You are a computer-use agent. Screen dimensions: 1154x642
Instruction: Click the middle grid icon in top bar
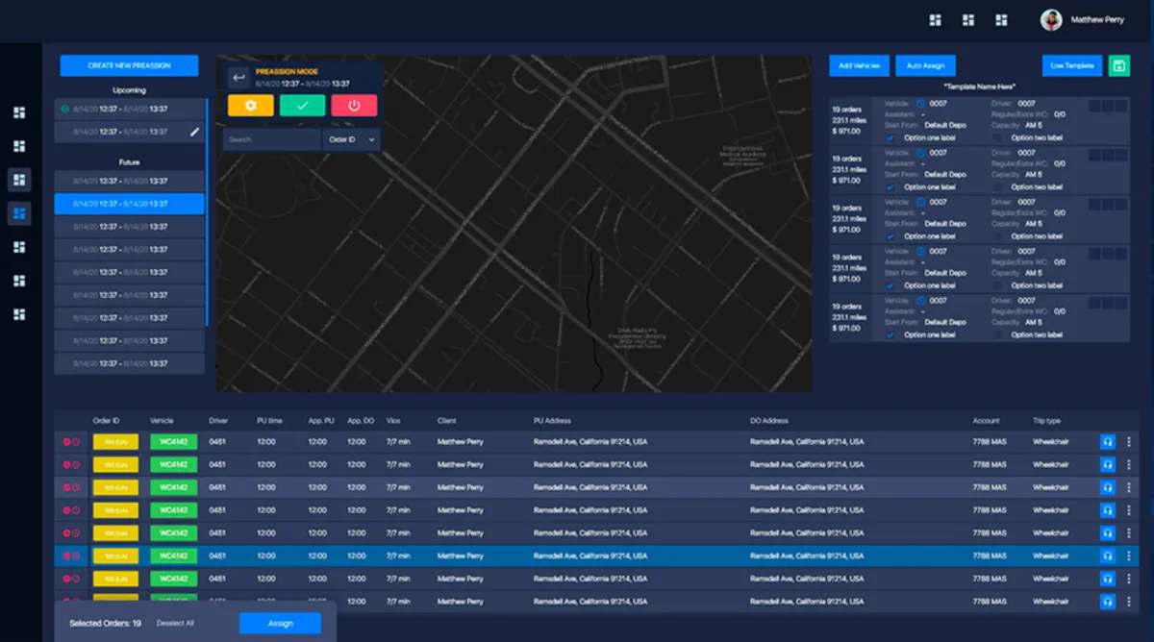coord(968,20)
